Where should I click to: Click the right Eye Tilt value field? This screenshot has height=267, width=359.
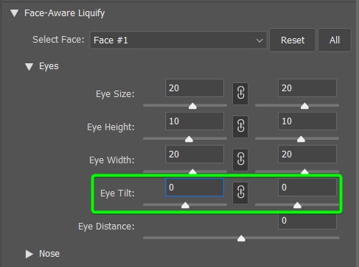click(x=307, y=188)
